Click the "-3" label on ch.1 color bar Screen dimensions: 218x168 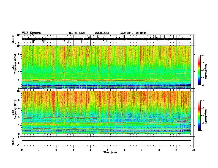point(203,55)
